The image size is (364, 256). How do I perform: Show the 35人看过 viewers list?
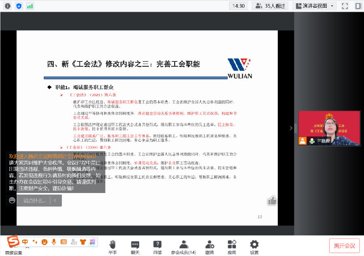pyautogui.click(x=270, y=6)
